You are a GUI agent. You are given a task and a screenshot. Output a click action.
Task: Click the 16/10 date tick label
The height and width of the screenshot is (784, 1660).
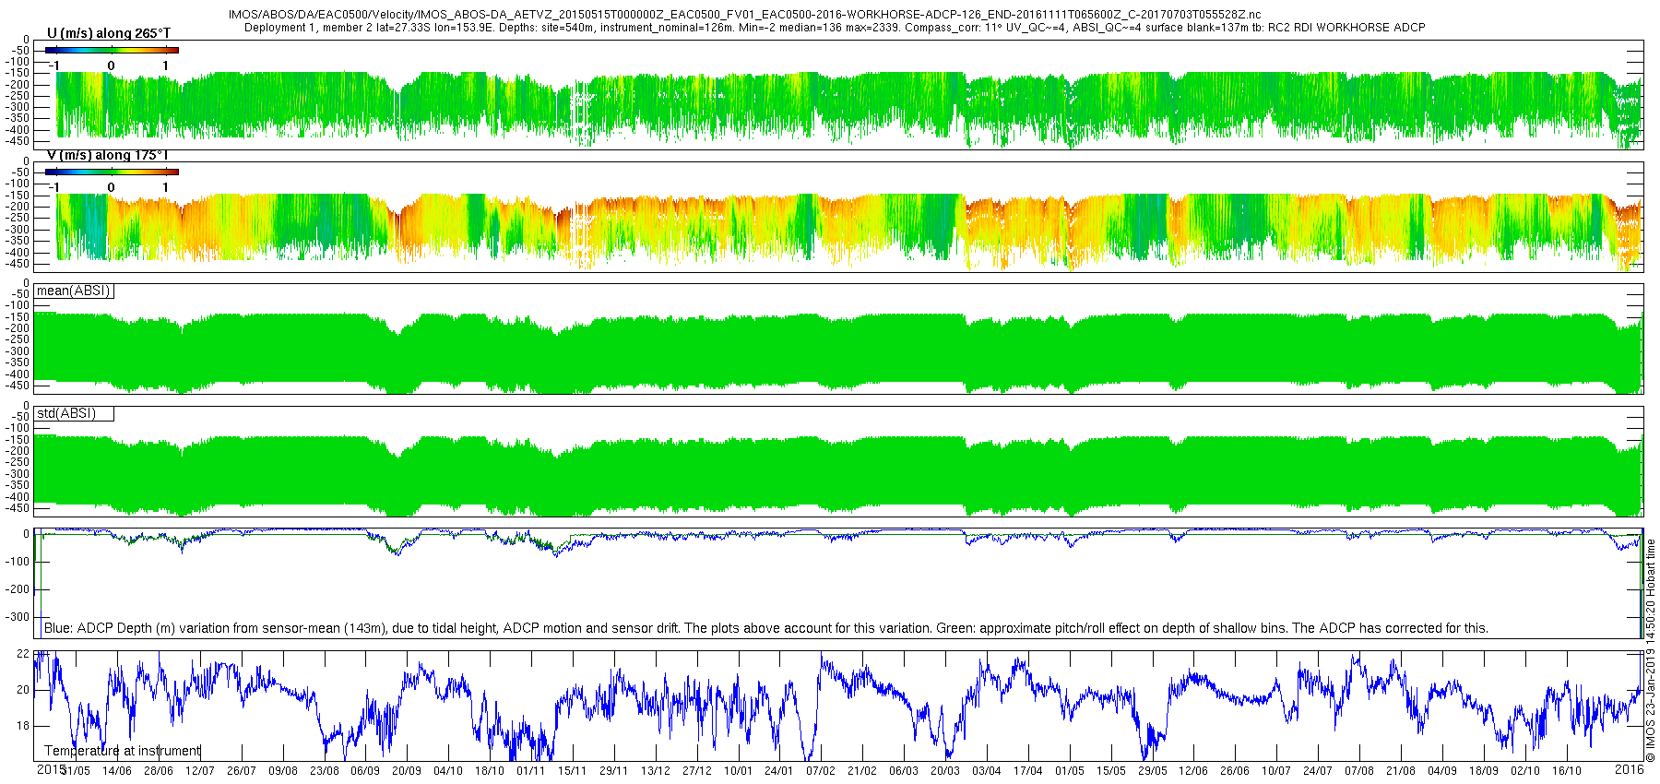click(1566, 771)
